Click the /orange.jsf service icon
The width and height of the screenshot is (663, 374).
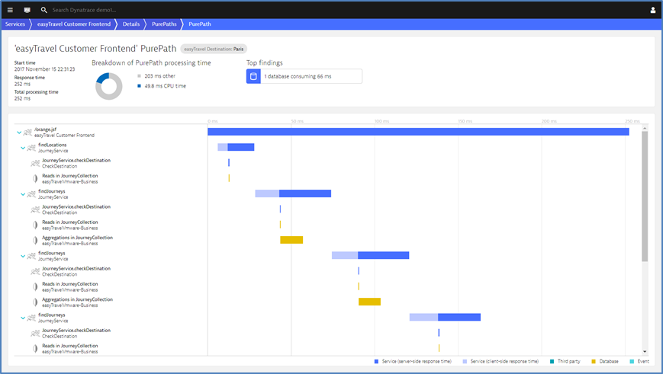[28, 133]
